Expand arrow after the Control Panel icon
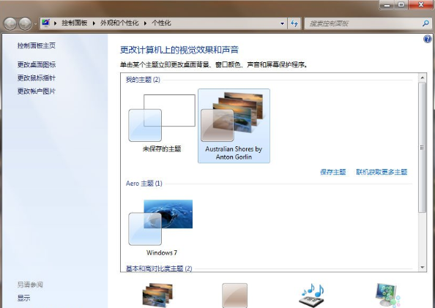435x308 pixels. click(55, 23)
